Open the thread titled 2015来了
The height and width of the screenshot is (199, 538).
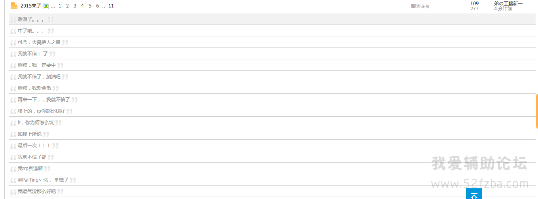(x=31, y=6)
